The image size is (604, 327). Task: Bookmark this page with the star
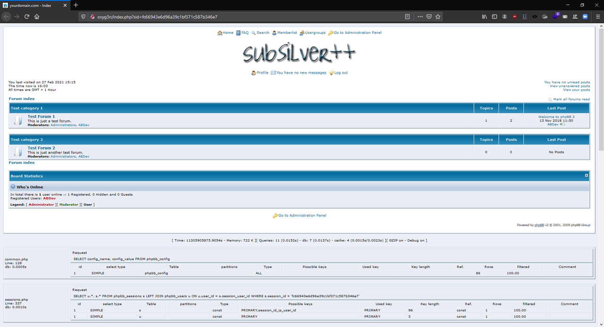438,17
